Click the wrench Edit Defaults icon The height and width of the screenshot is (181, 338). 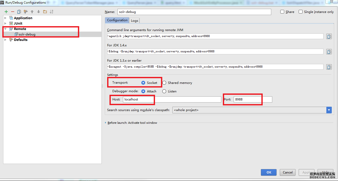[x=25, y=12]
